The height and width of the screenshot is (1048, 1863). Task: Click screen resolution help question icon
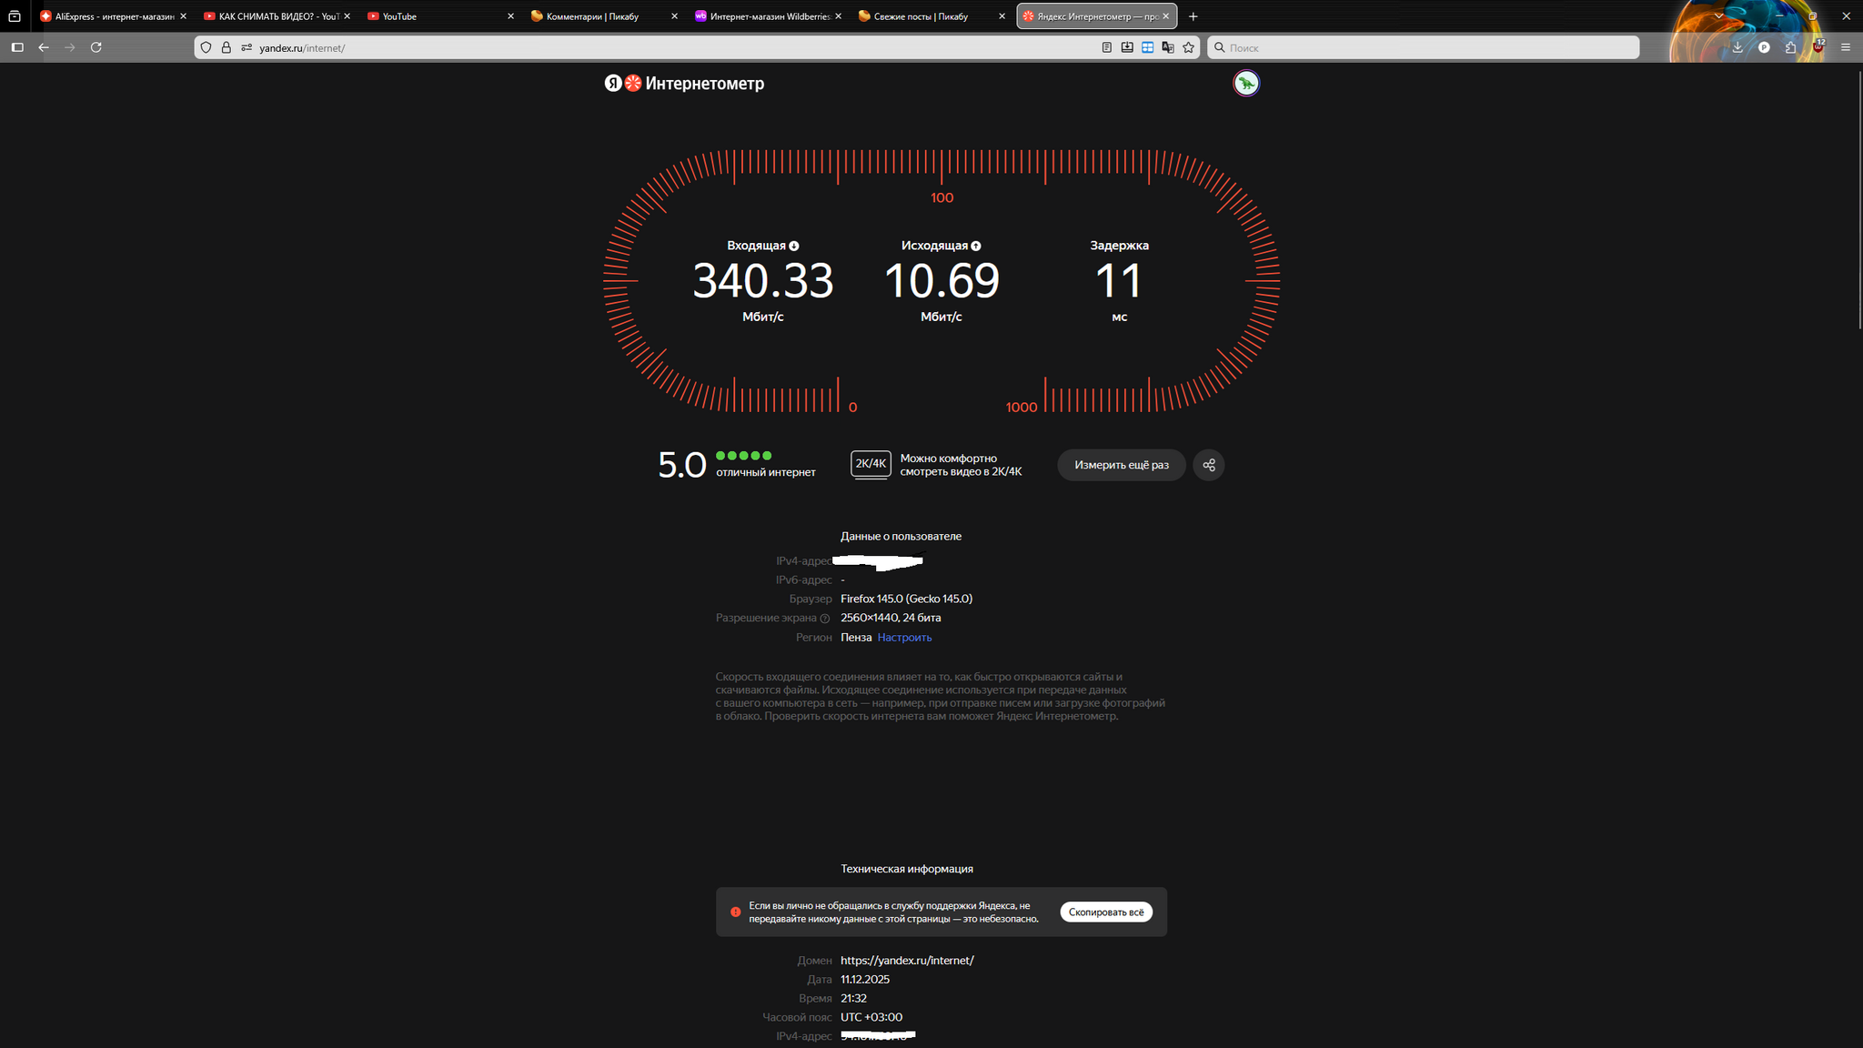825,619
